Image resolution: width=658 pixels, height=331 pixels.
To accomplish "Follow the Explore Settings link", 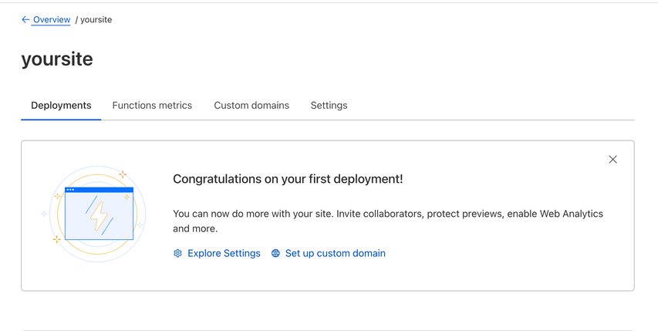I will (224, 254).
